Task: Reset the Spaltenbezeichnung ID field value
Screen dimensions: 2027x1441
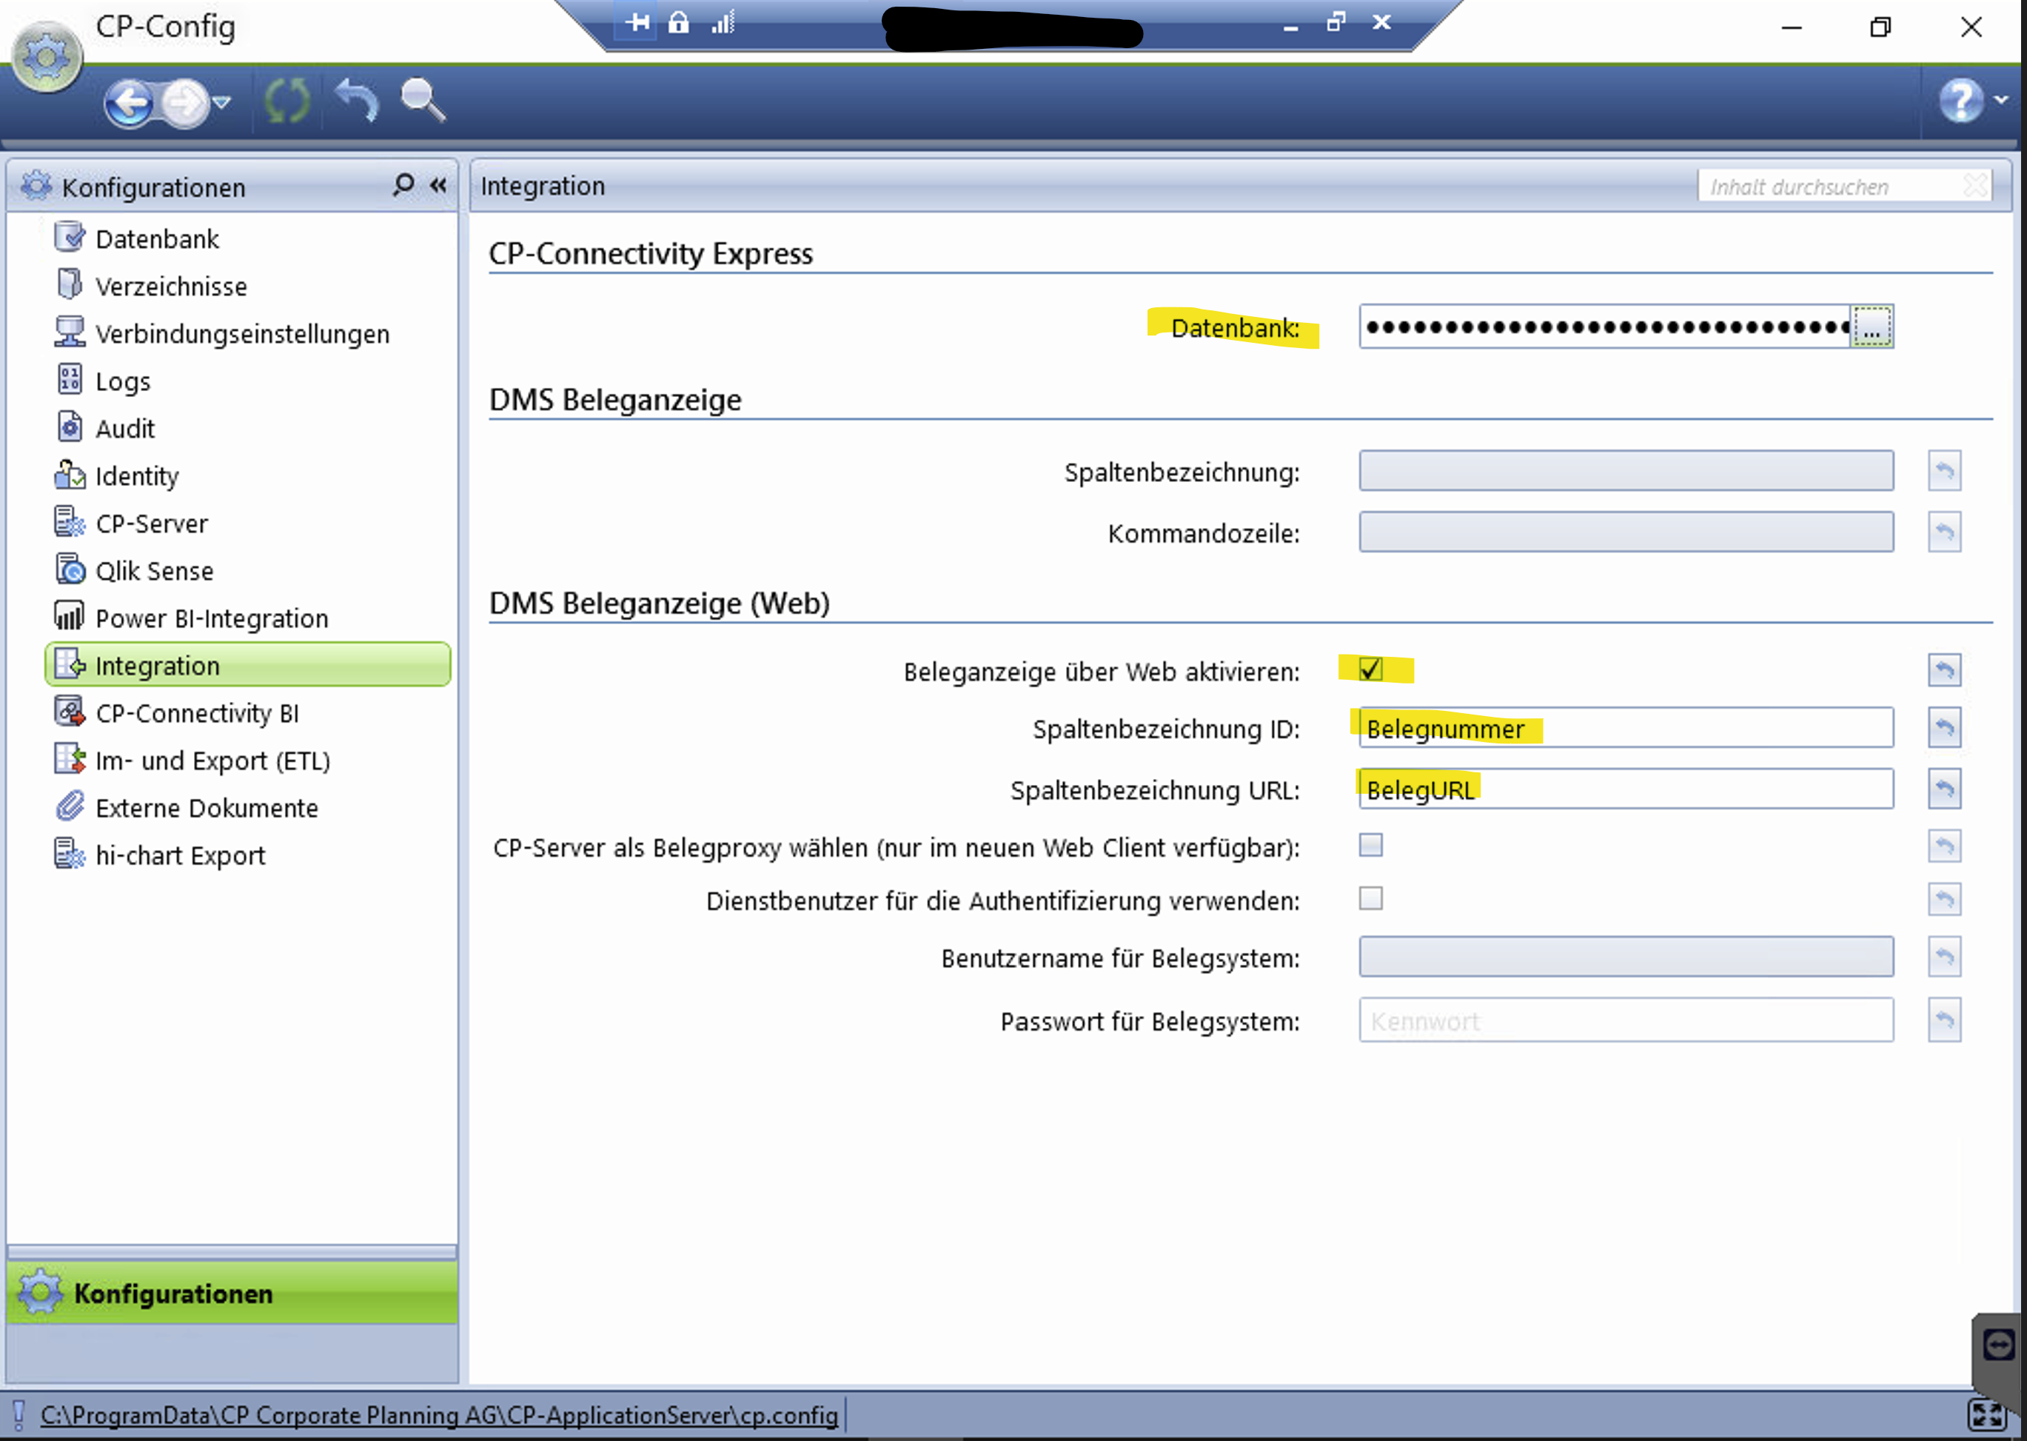Action: (x=1943, y=728)
